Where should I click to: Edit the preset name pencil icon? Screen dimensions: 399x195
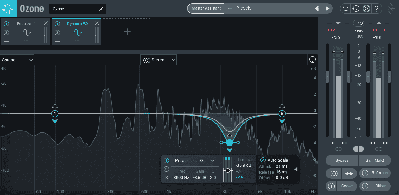click(101, 9)
